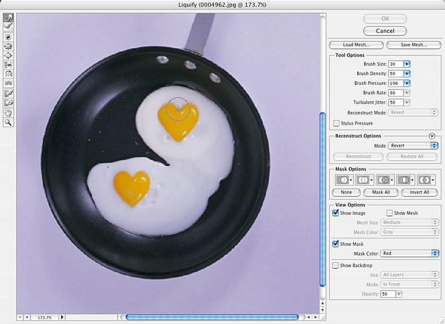Click the horizontal scrollbar right arrow

315,317
